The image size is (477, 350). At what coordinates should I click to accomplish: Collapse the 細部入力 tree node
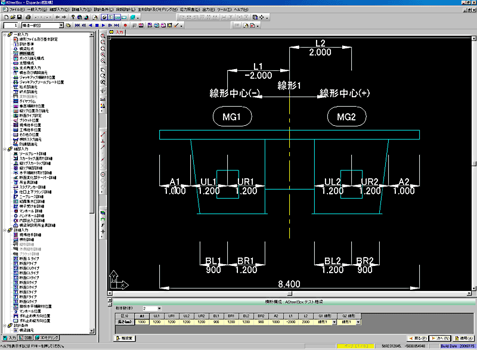coord(5,149)
